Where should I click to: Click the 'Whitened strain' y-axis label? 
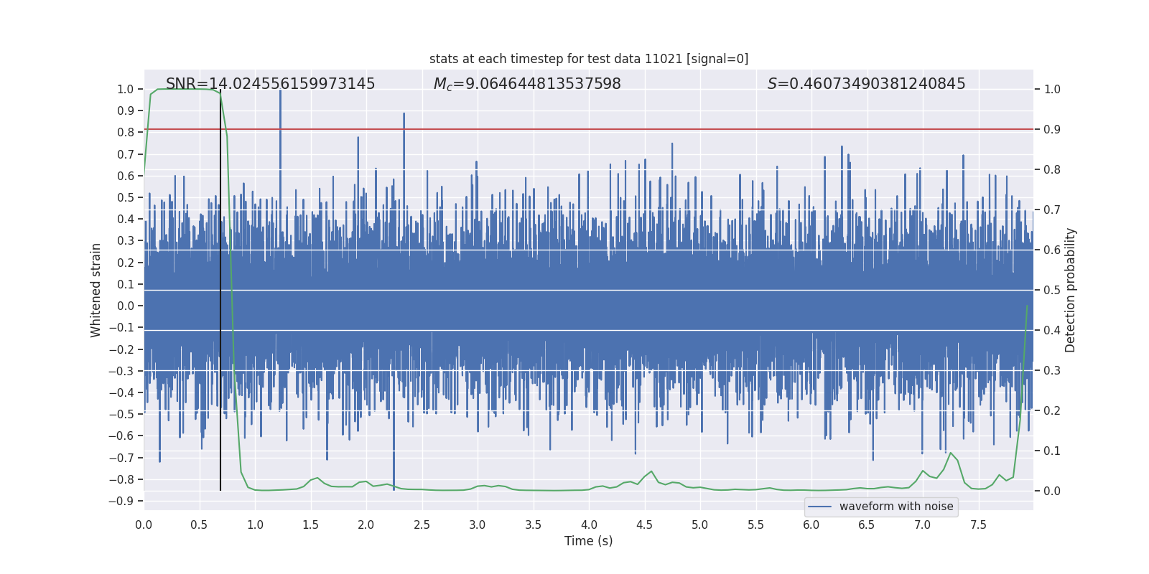pyautogui.click(x=96, y=290)
